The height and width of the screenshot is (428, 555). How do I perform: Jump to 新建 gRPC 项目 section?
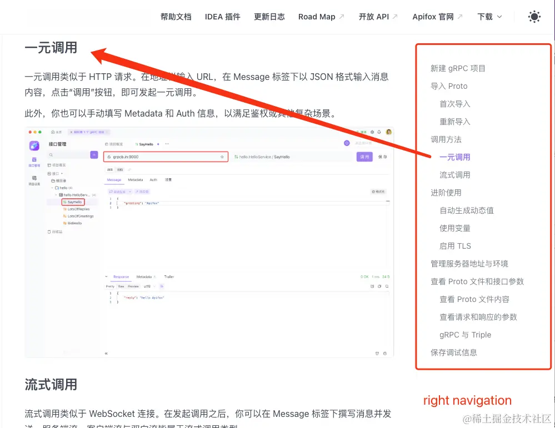[x=458, y=68]
